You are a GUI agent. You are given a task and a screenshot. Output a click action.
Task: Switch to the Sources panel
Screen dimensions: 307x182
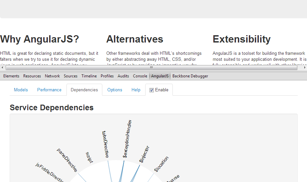point(70,76)
